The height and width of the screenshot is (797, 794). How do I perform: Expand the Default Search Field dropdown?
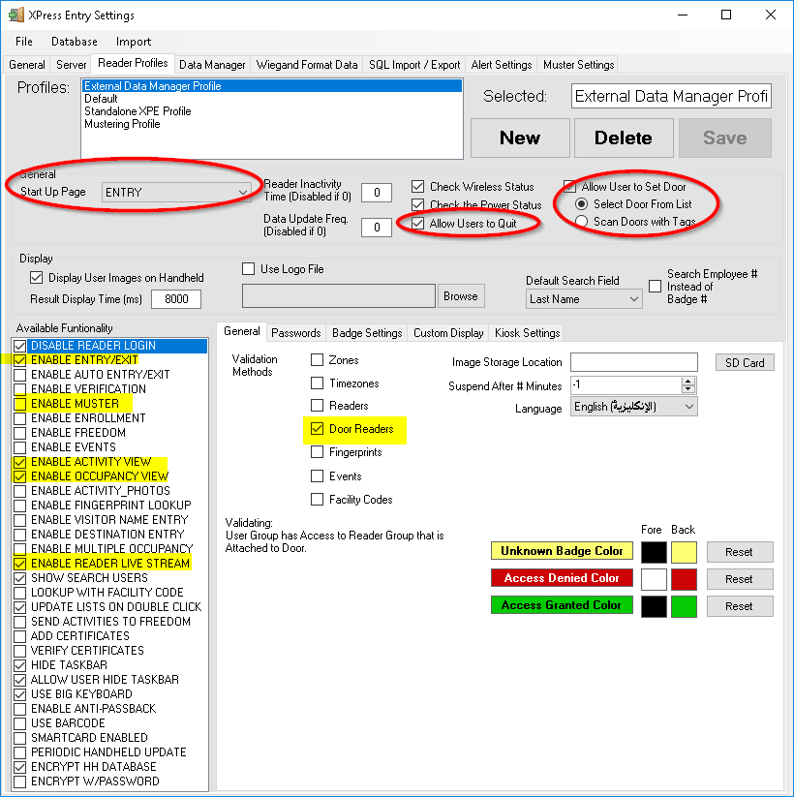(x=633, y=300)
